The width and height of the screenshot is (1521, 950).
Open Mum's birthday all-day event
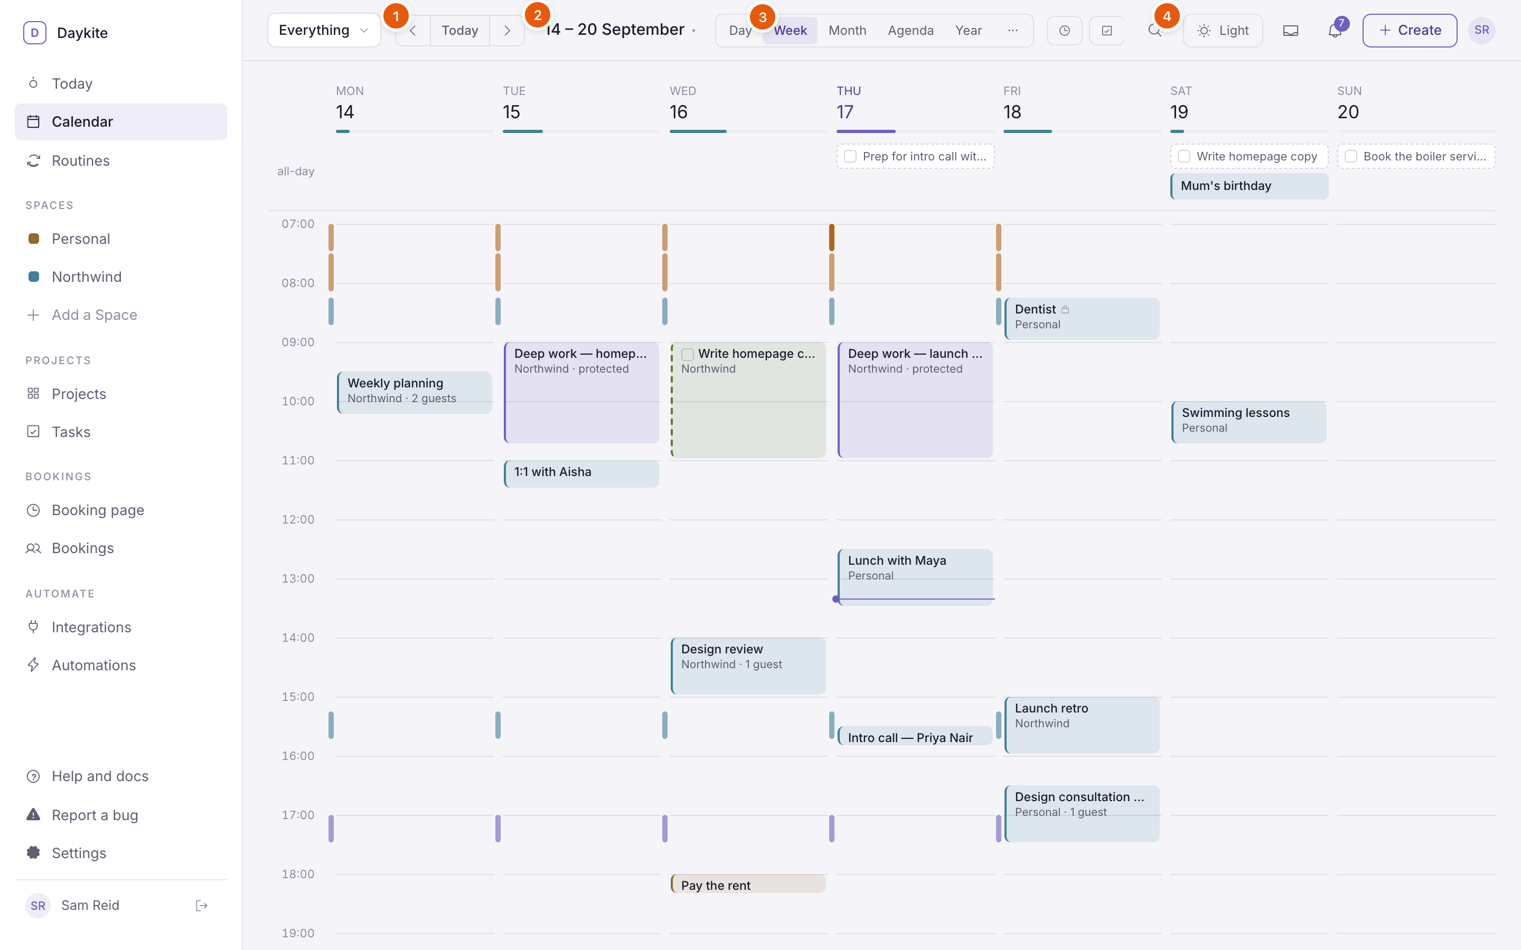[x=1249, y=186]
